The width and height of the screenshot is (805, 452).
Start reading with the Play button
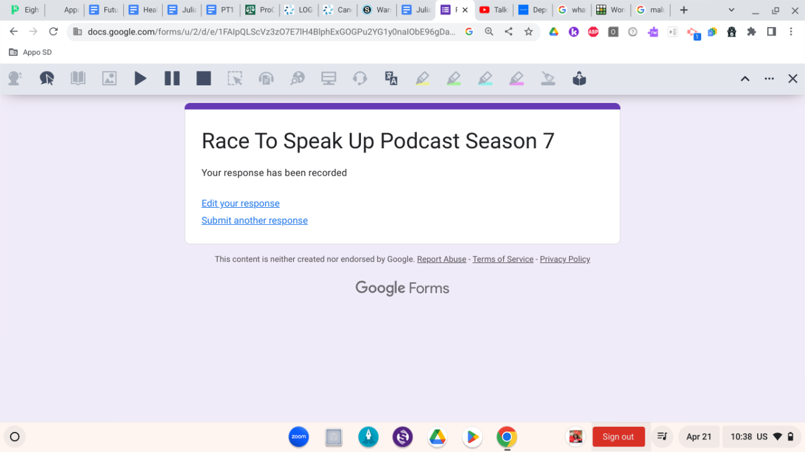point(140,78)
